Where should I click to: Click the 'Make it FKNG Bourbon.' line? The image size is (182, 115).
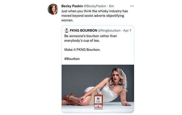[82, 50]
